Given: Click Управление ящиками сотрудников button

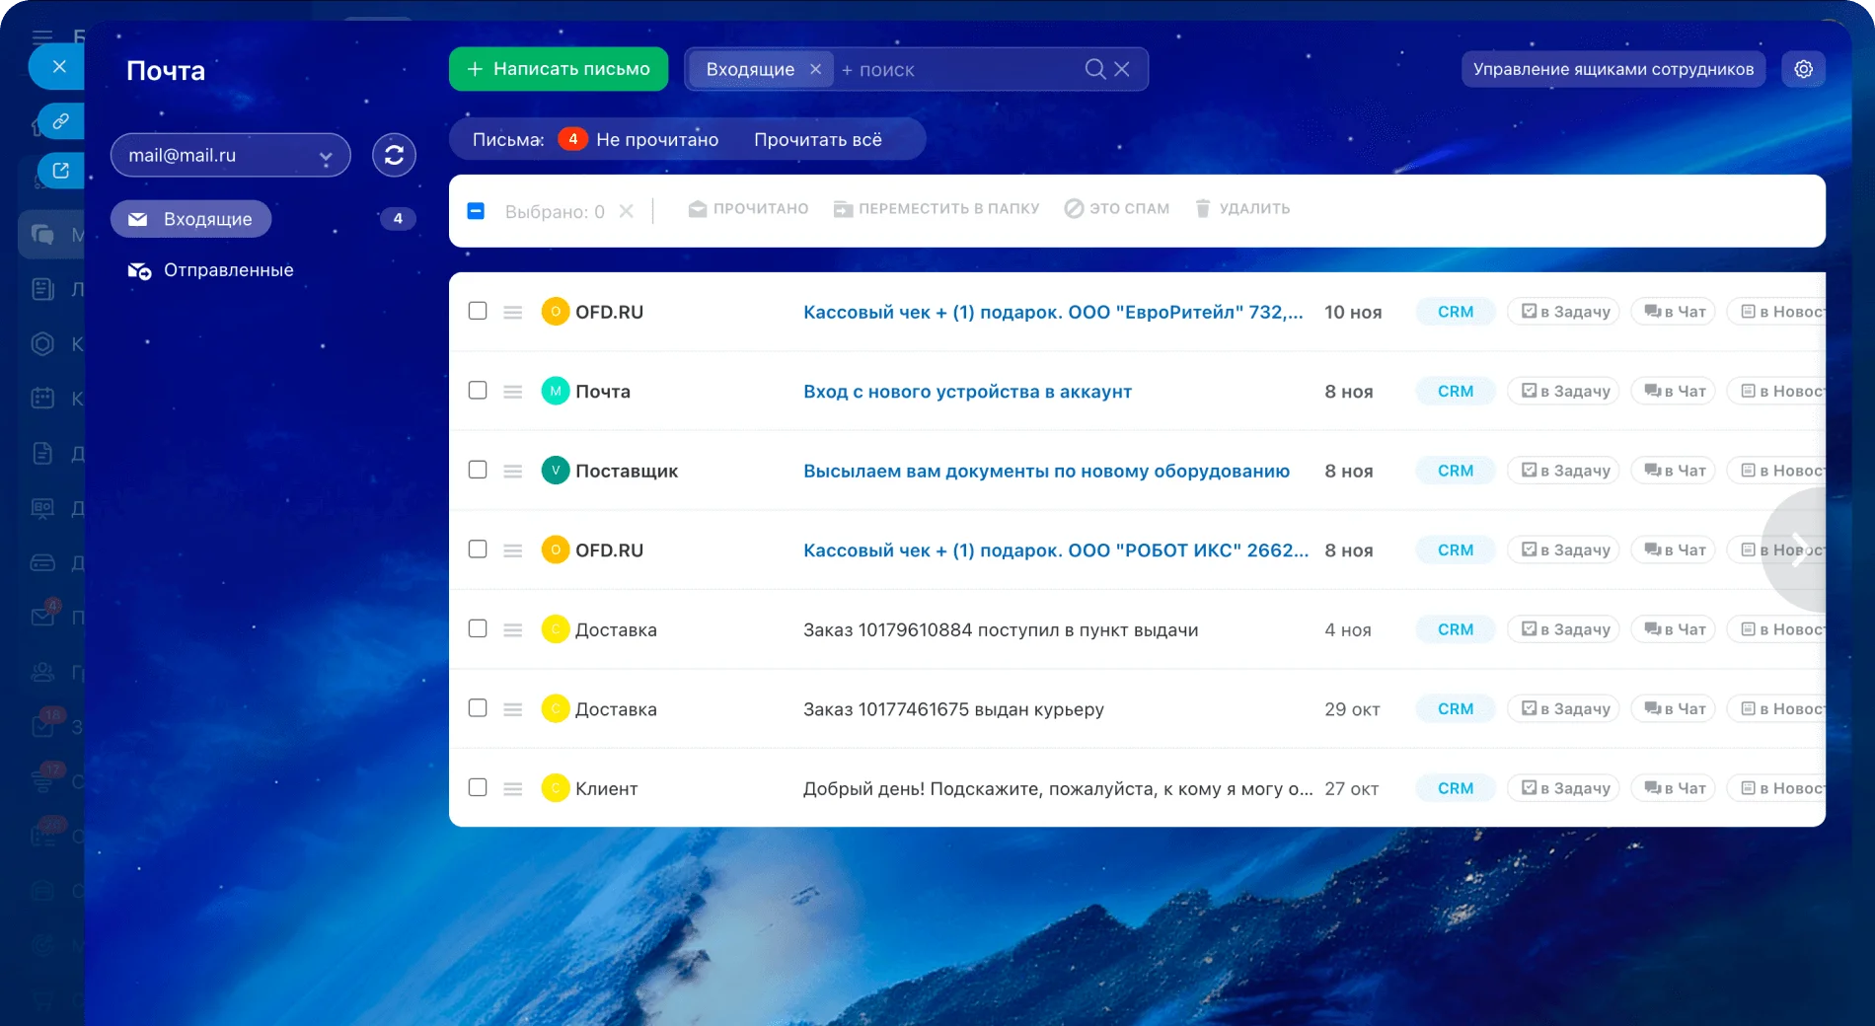Looking at the screenshot, I should tap(1612, 69).
